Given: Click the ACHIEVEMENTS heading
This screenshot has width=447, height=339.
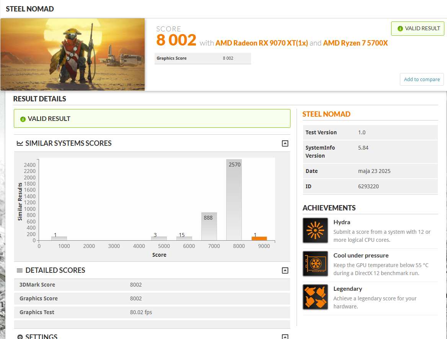Looking at the screenshot, I should tap(329, 208).
